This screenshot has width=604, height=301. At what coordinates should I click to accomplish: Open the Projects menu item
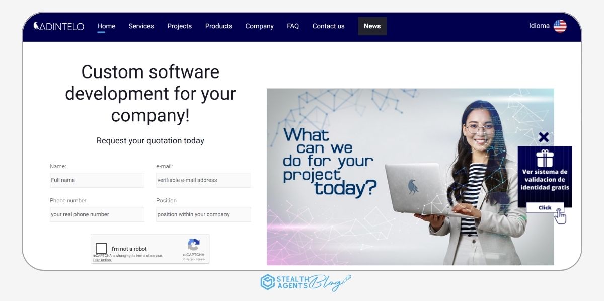coord(180,26)
